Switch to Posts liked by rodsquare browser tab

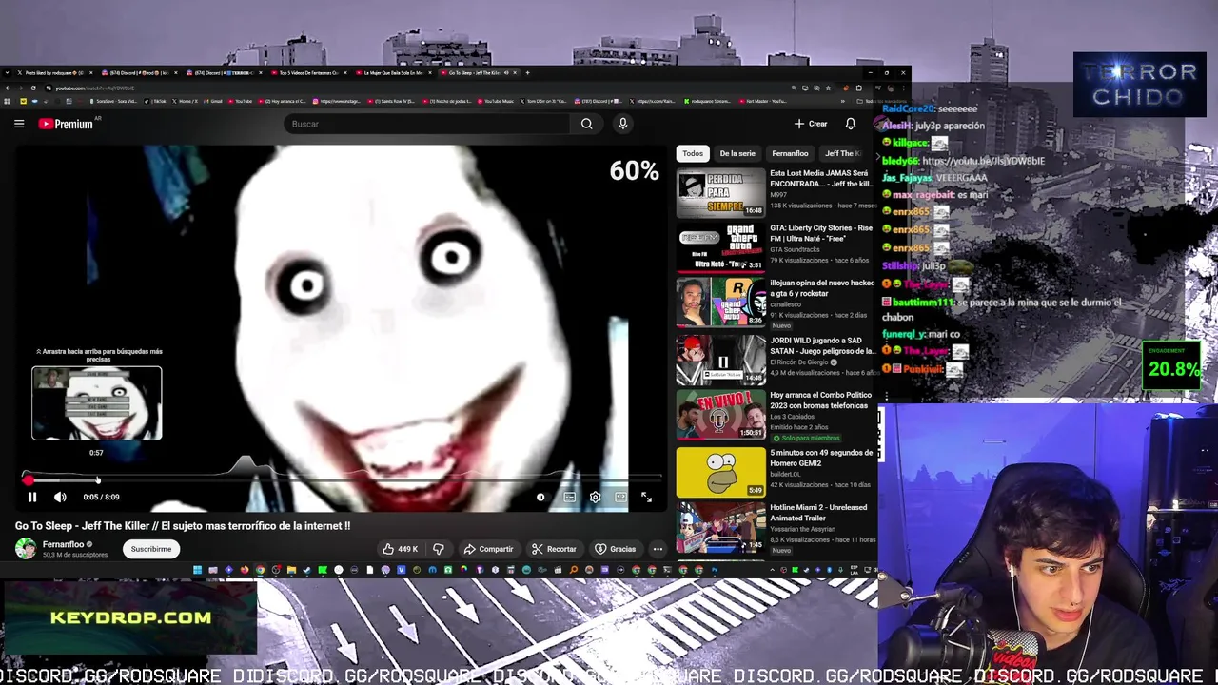52,72
